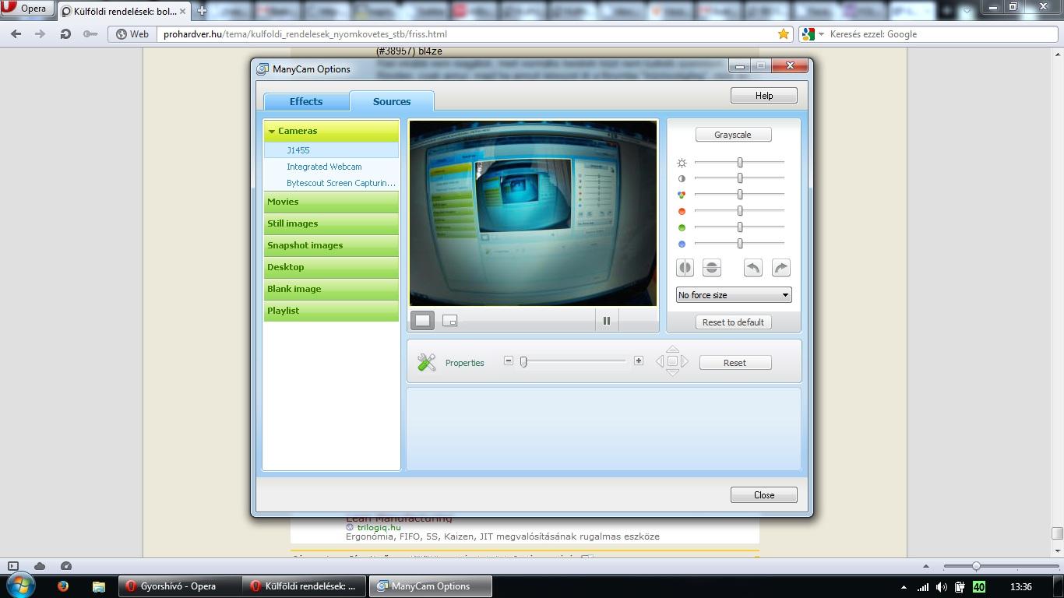This screenshot has height=598, width=1064.
Task: Rotate the video counterclockwise
Action: (x=752, y=268)
